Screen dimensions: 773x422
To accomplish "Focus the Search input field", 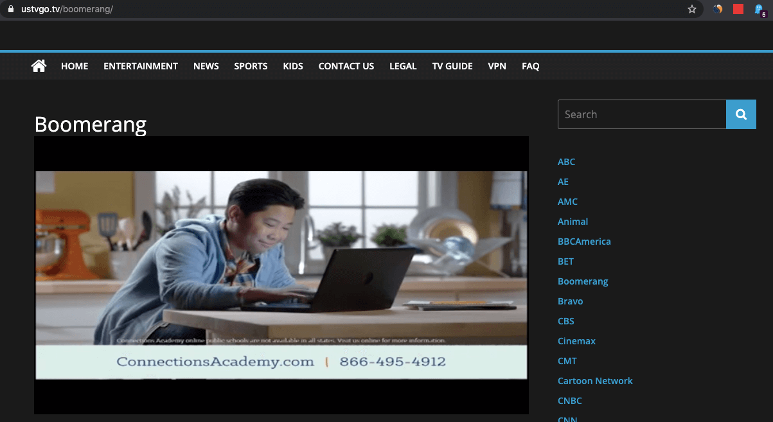I will pyautogui.click(x=642, y=114).
